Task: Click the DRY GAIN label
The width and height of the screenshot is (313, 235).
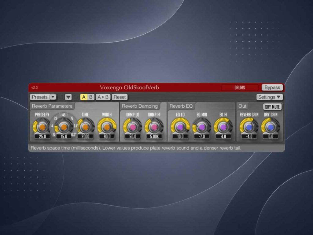Action: click(271, 115)
